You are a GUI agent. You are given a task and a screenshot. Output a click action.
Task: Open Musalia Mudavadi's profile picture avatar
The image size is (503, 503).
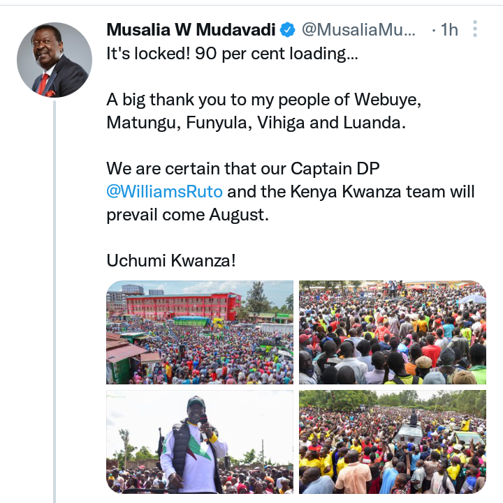point(54,60)
